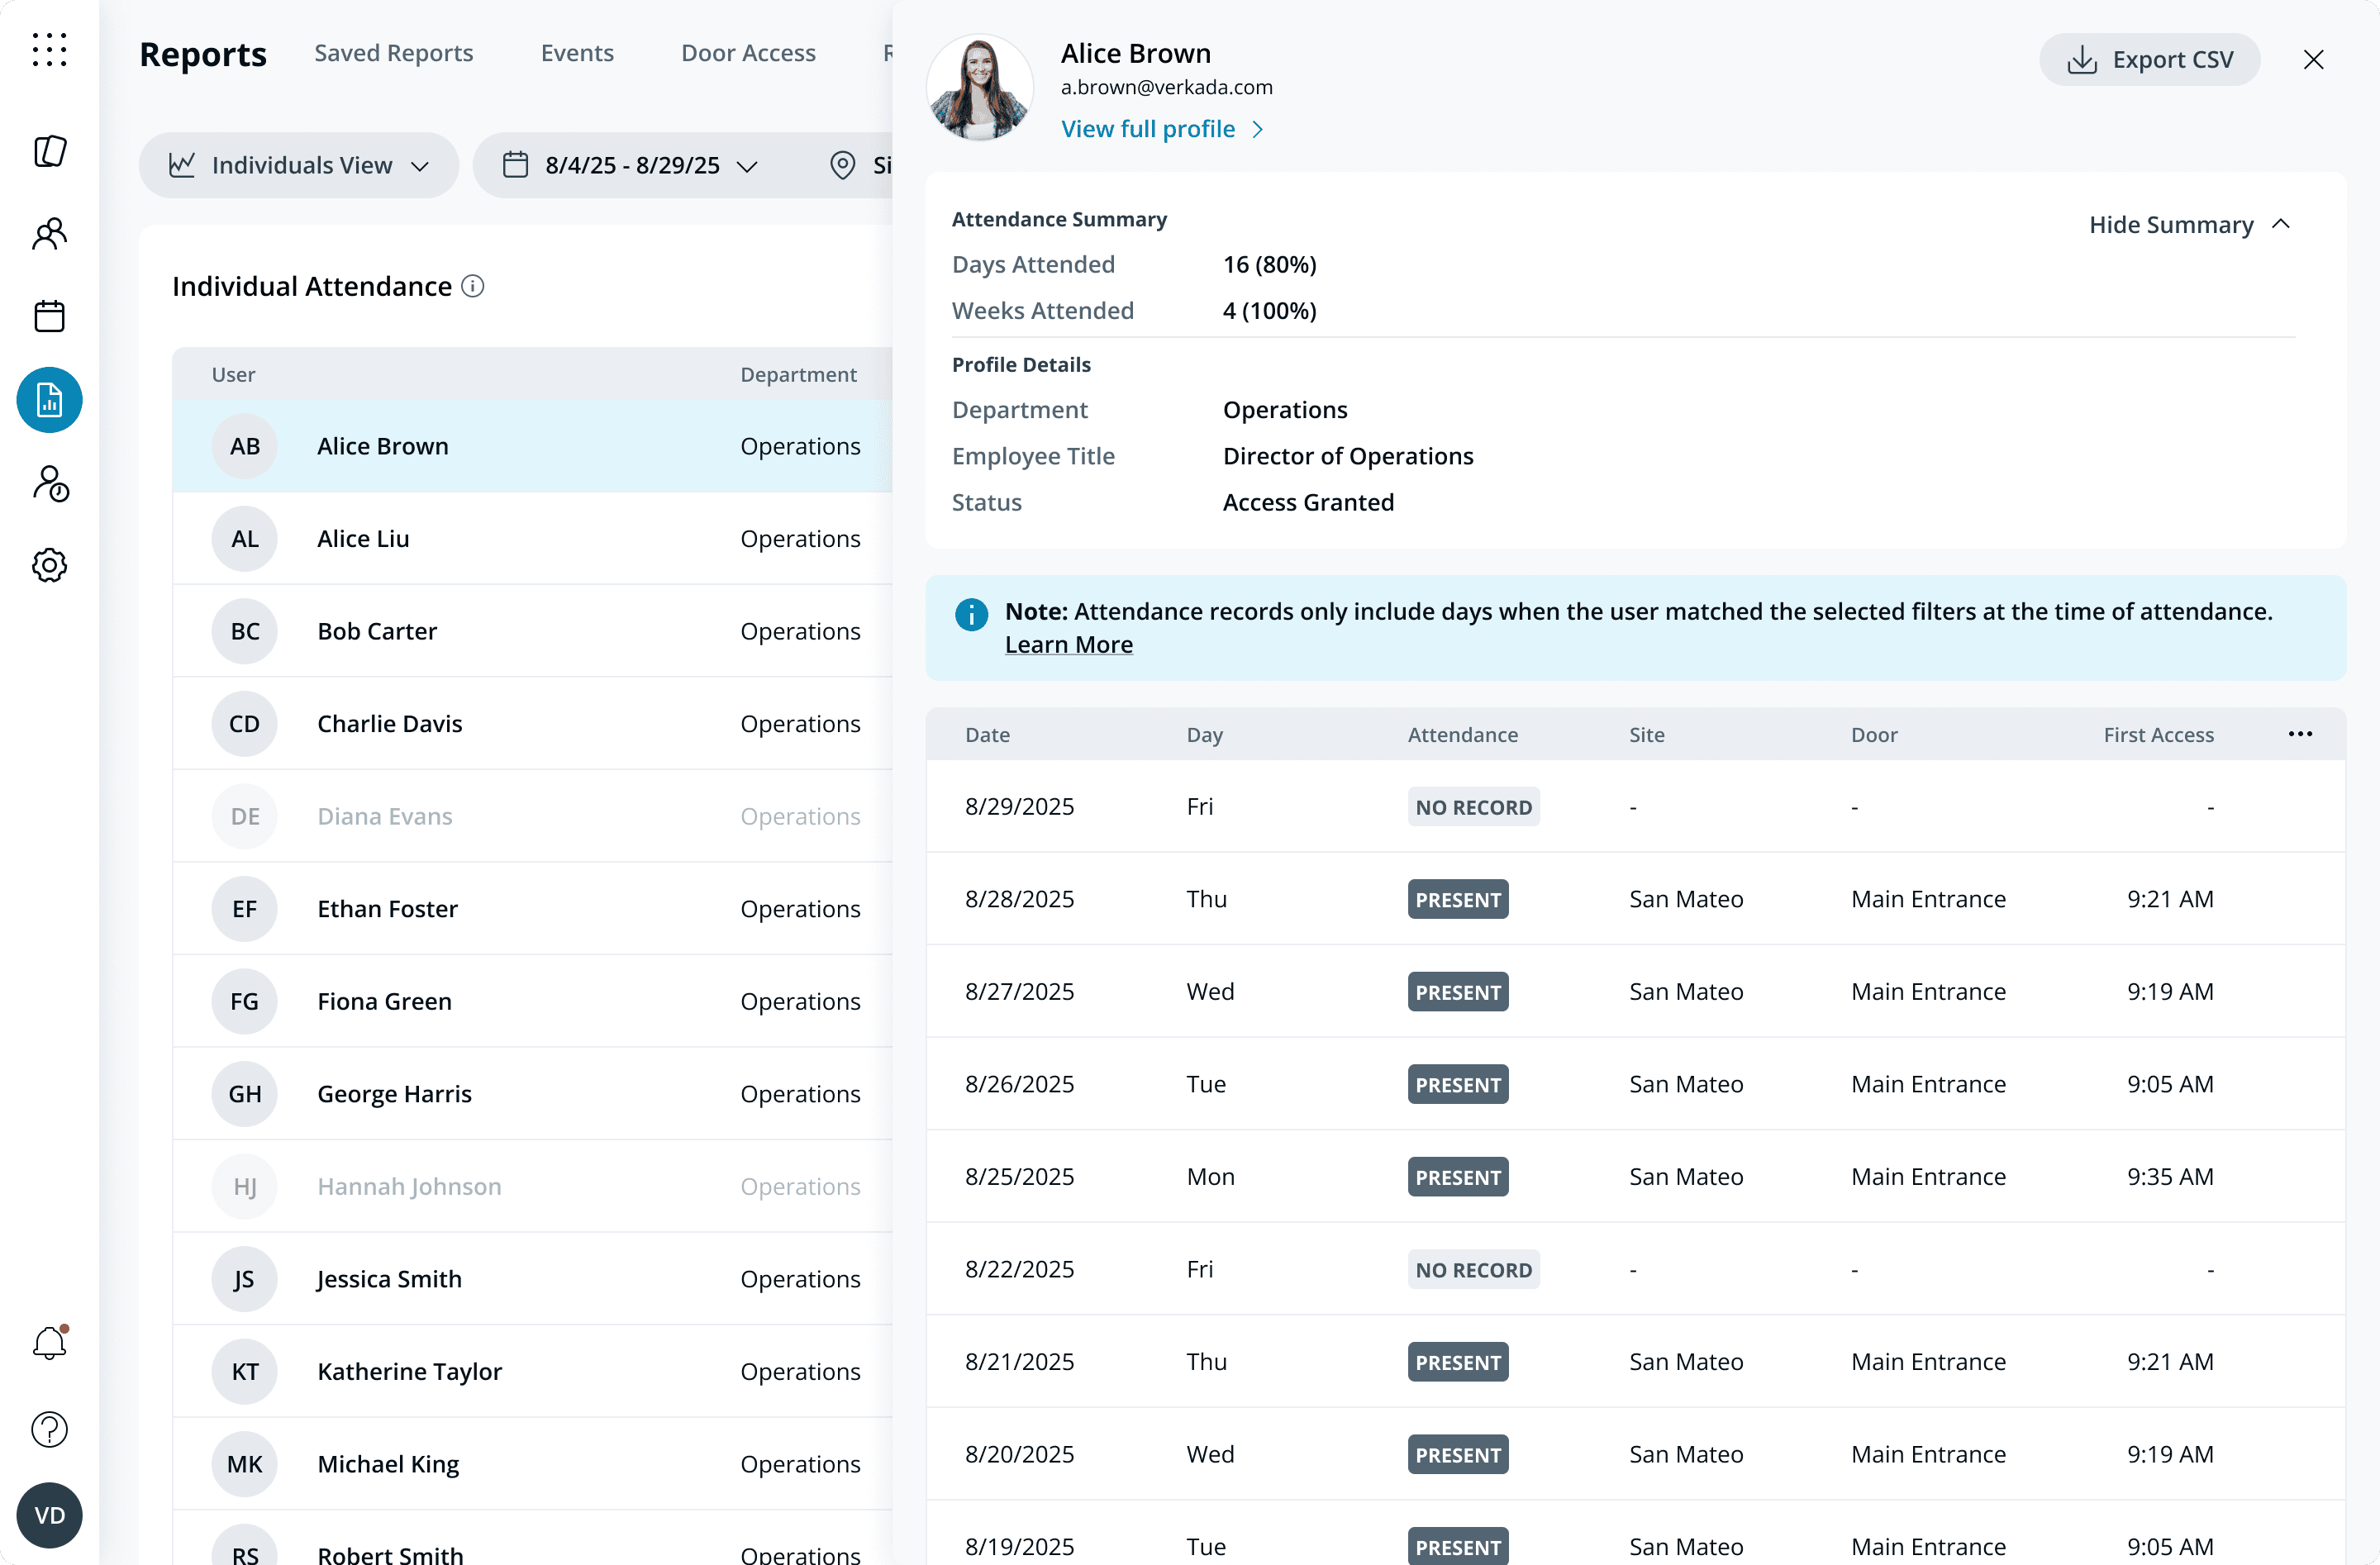
Task: Open the users sidebar icon
Action: pos(49,234)
